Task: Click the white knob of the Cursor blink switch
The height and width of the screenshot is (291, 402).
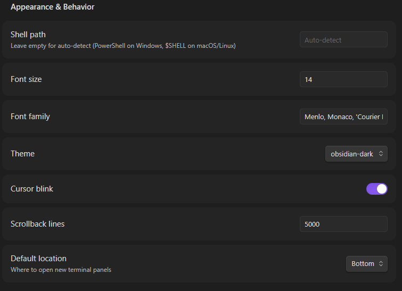Action: (x=381, y=189)
